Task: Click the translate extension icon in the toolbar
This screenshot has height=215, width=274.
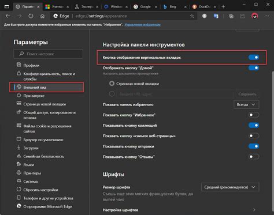Action: pyautogui.click(x=216, y=16)
